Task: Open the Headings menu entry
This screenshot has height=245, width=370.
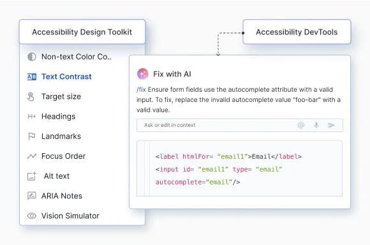Action: click(x=59, y=116)
